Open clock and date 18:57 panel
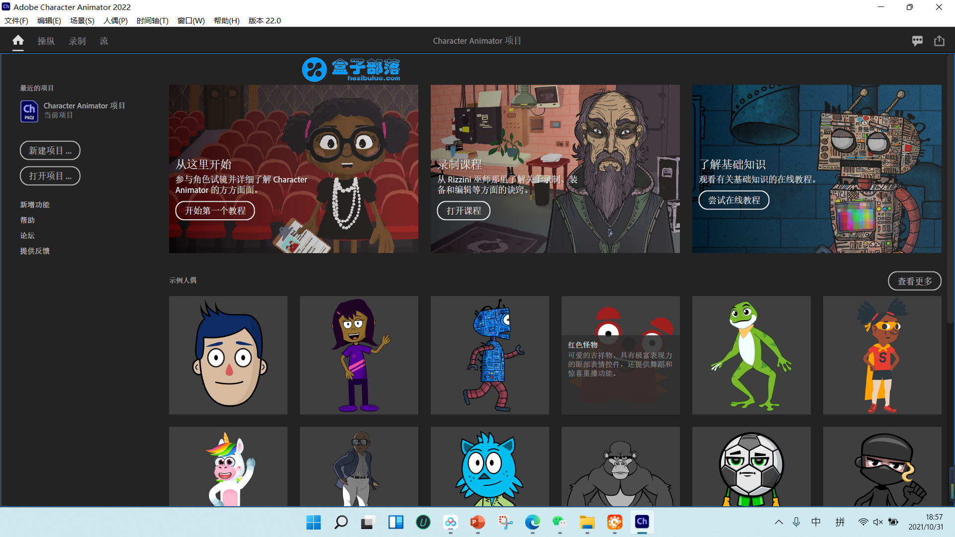 tap(926, 522)
